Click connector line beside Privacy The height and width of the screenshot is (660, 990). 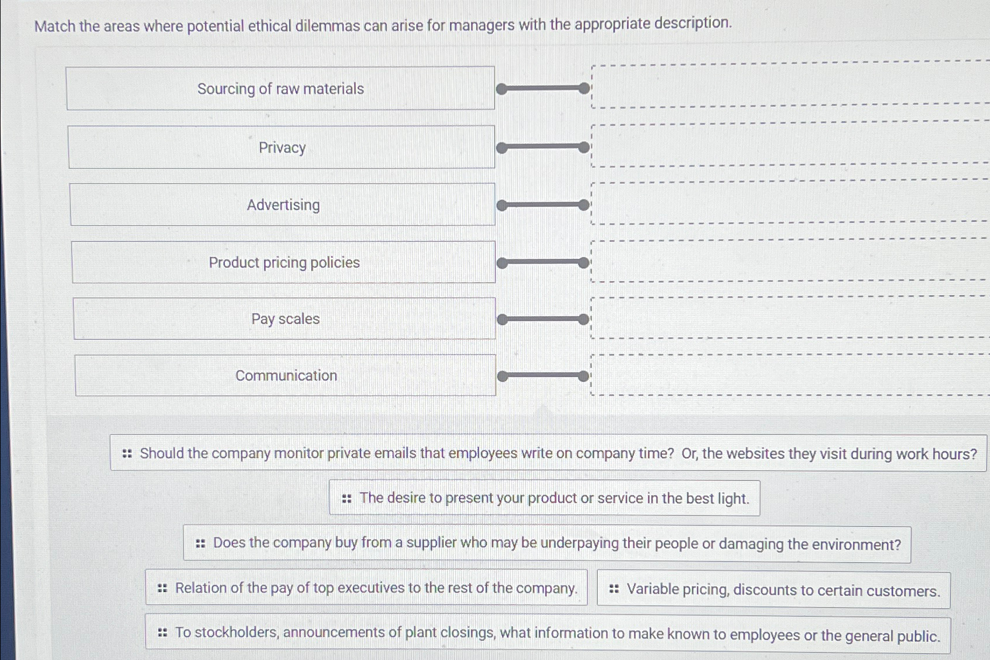[x=542, y=148]
